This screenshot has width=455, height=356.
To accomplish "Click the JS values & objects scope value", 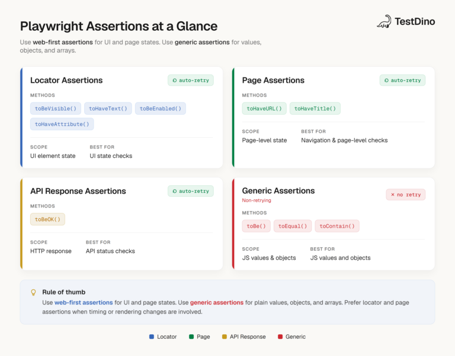I will (x=269, y=258).
